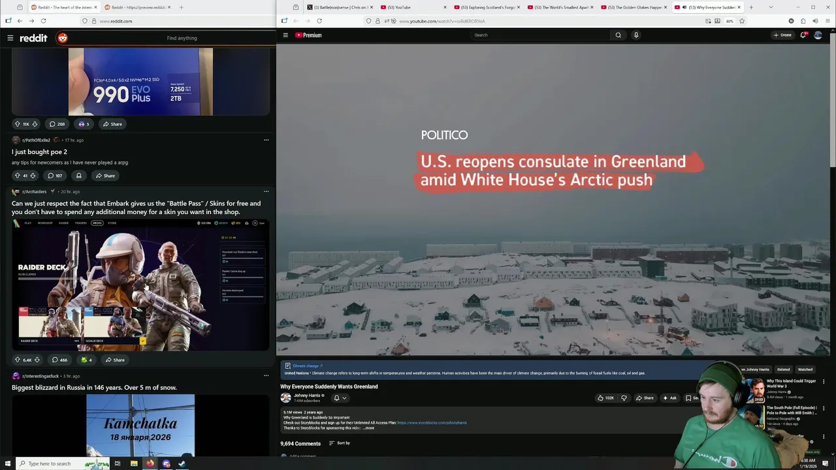
Task: Open YouTube Create menu
Action: point(782,35)
